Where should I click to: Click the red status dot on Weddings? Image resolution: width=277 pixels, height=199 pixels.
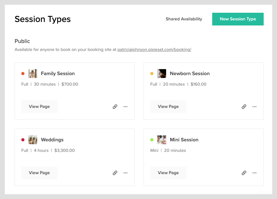[23, 139]
